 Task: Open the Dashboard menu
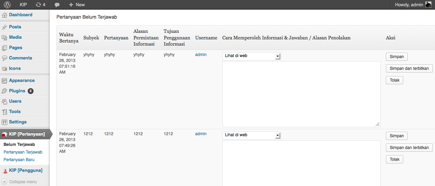21,15
